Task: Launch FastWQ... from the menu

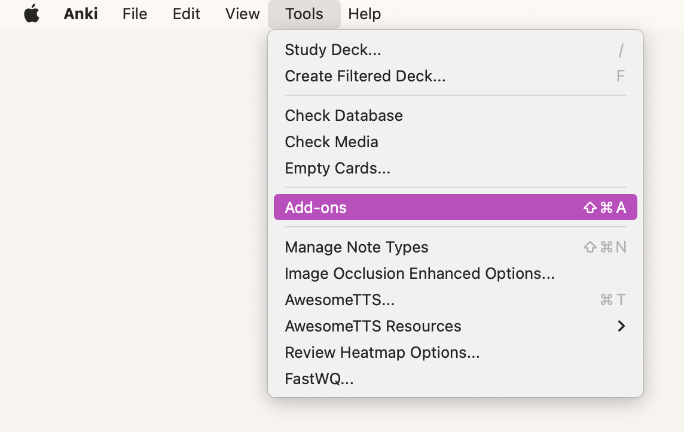Action: pyautogui.click(x=456, y=379)
